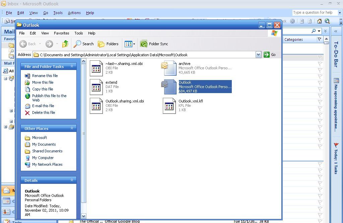This screenshot has width=343, height=223.
Task: Open Mail navigation button in Outlook
Action: [8, 191]
